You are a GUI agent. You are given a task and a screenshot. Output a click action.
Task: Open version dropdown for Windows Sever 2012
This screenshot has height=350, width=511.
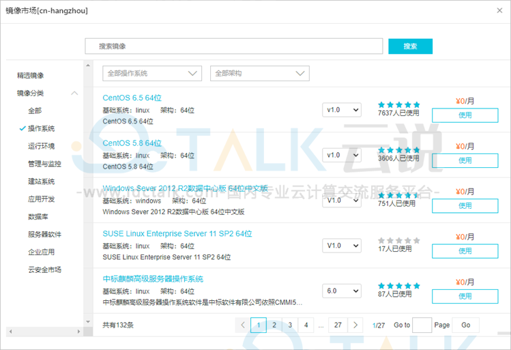[x=342, y=200]
